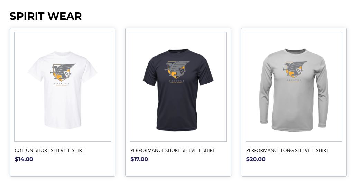This screenshot has width=361, height=189.
Task: Open the Performance Long Sleeve T-Shirt title link
Action: click(x=287, y=150)
